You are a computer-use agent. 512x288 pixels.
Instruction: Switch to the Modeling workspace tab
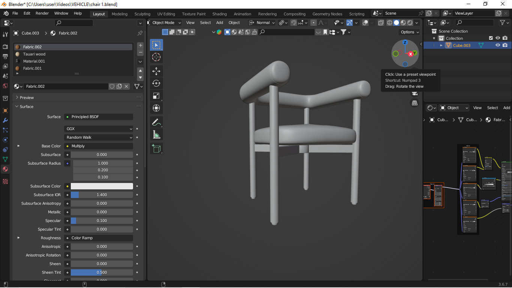pyautogui.click(x=120, y=14)
